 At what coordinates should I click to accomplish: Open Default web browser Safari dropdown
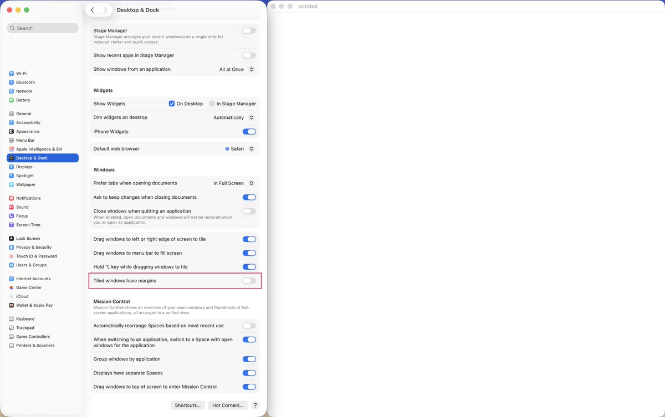[x=240, y=148]
